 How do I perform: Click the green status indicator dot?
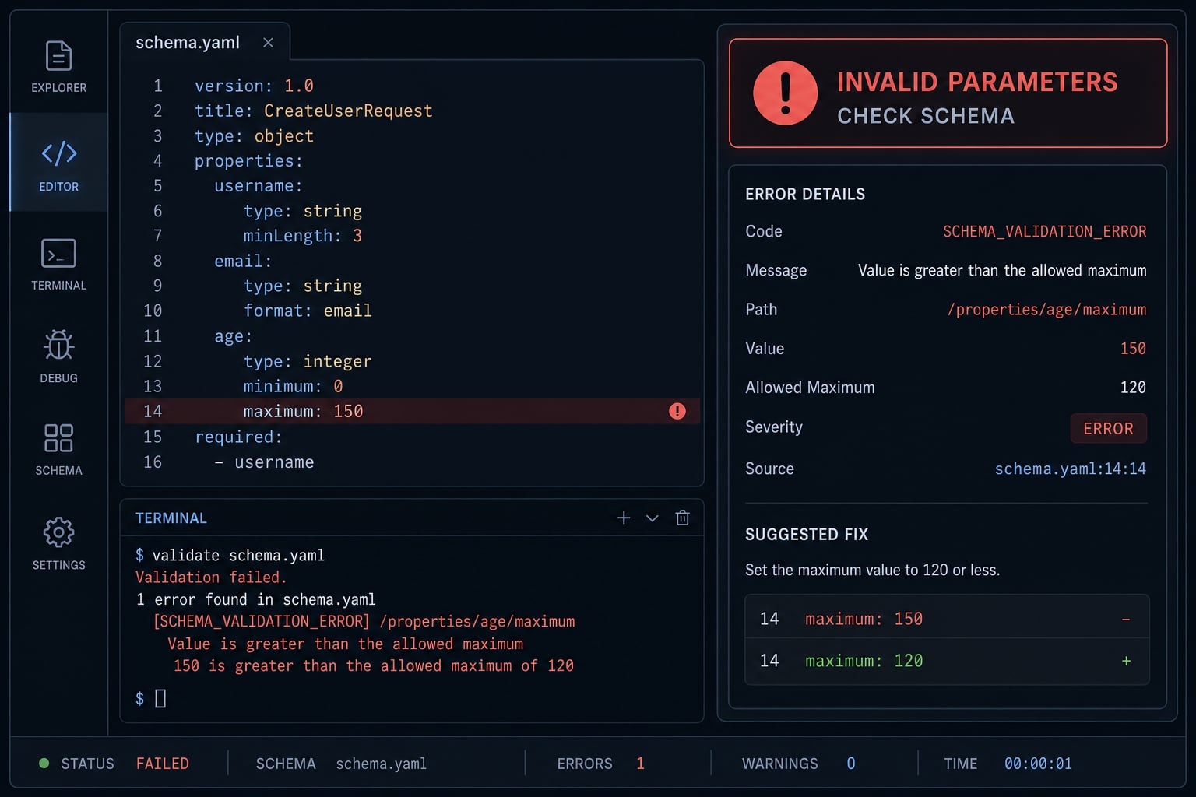(x=44, y=764)
